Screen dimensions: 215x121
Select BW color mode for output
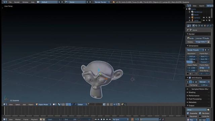point(201,120)
